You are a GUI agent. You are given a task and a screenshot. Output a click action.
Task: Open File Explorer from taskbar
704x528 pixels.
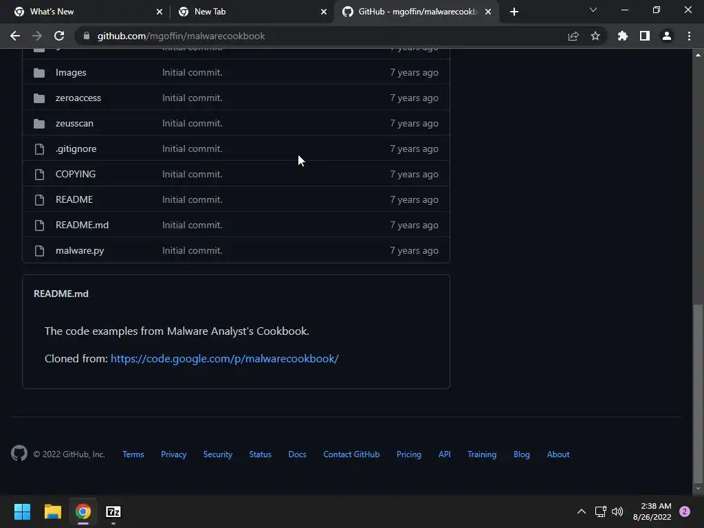coord(52,511)
